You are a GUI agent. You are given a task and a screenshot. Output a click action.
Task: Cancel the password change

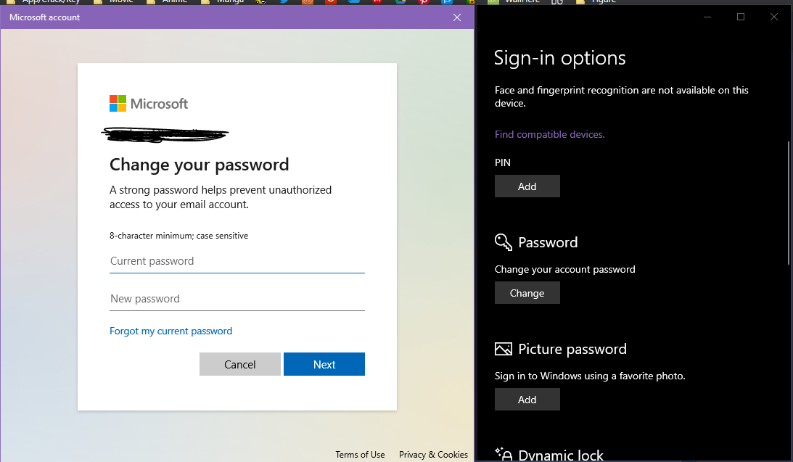point(239,364)
